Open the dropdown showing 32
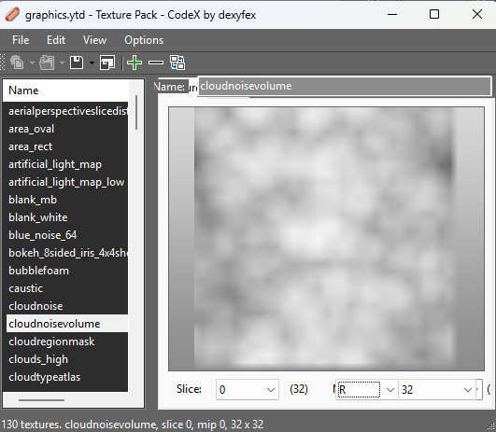 (x=437, y=389)
